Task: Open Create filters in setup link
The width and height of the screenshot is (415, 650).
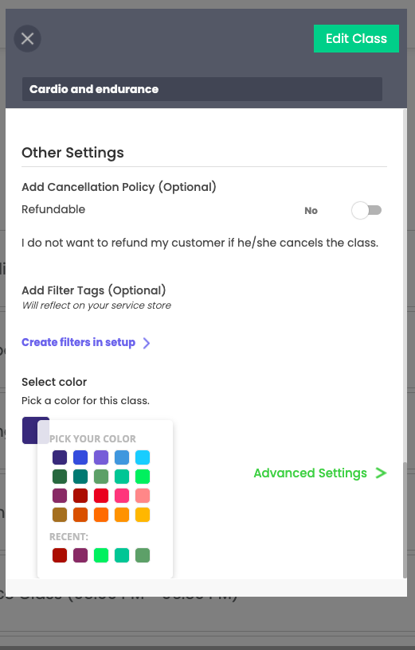Action: point(78,342)
